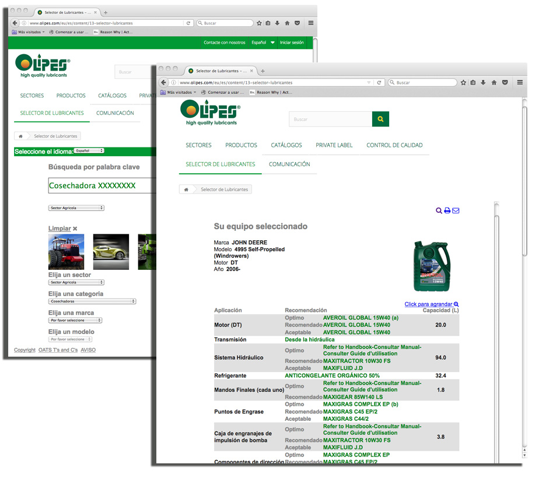Open the 'Elija un sector' dropdown

point(76,282)
